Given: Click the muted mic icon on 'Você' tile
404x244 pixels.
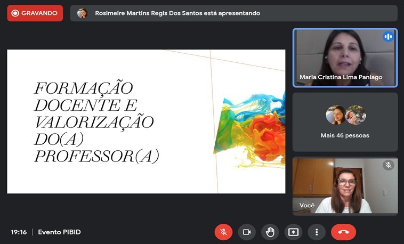Looking at the screenshot, I should [388, 165].
